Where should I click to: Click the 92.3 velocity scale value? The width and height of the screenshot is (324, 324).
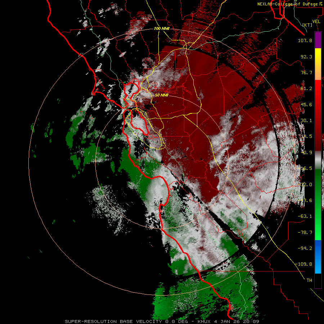306,57
